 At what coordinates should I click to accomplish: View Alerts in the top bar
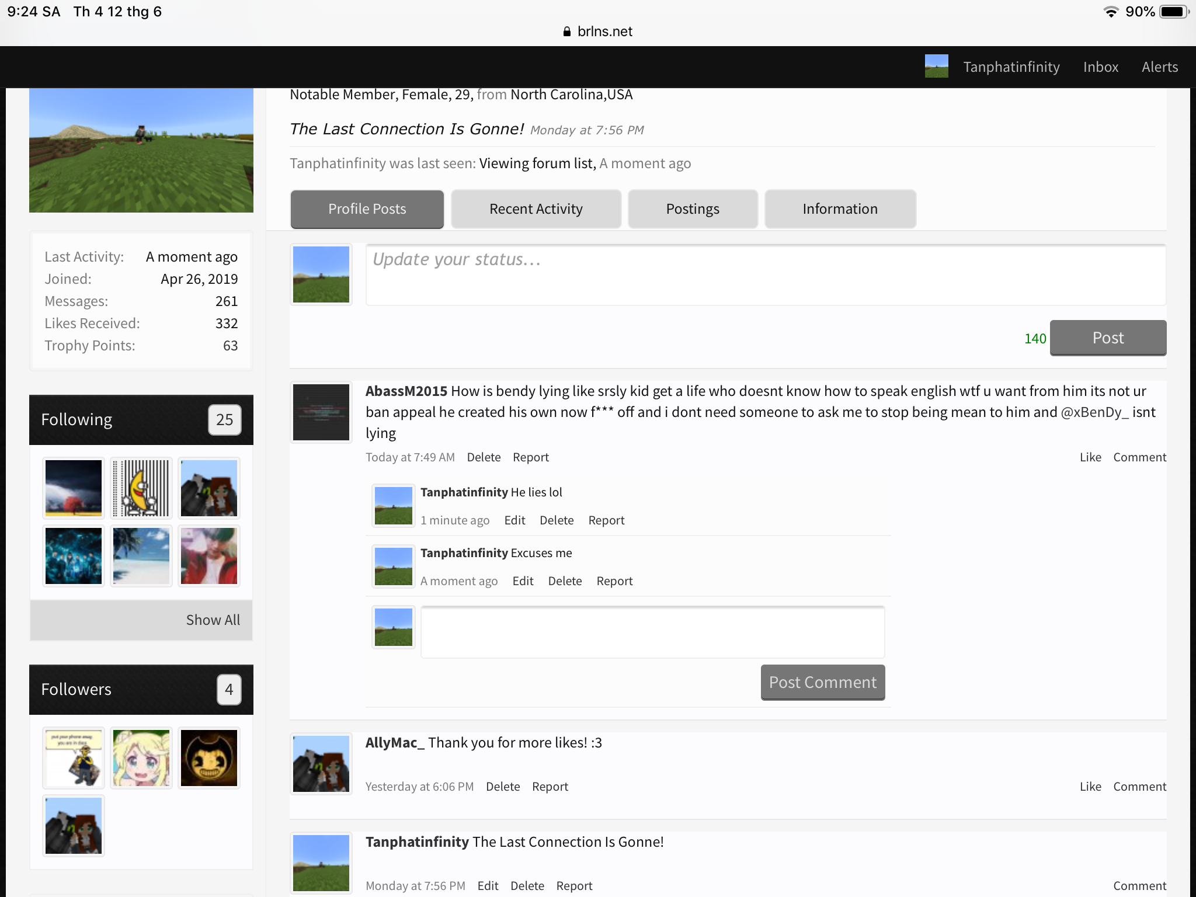pyautogui.click(x=1160, y=67)
